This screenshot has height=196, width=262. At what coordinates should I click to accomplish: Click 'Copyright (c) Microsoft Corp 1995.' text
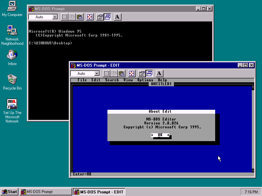[162, 127]
